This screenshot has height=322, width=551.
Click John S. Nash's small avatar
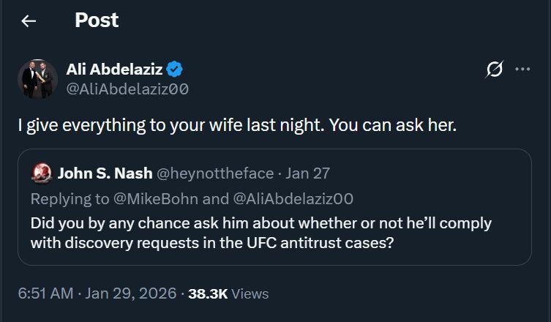(x=42, y=173)
